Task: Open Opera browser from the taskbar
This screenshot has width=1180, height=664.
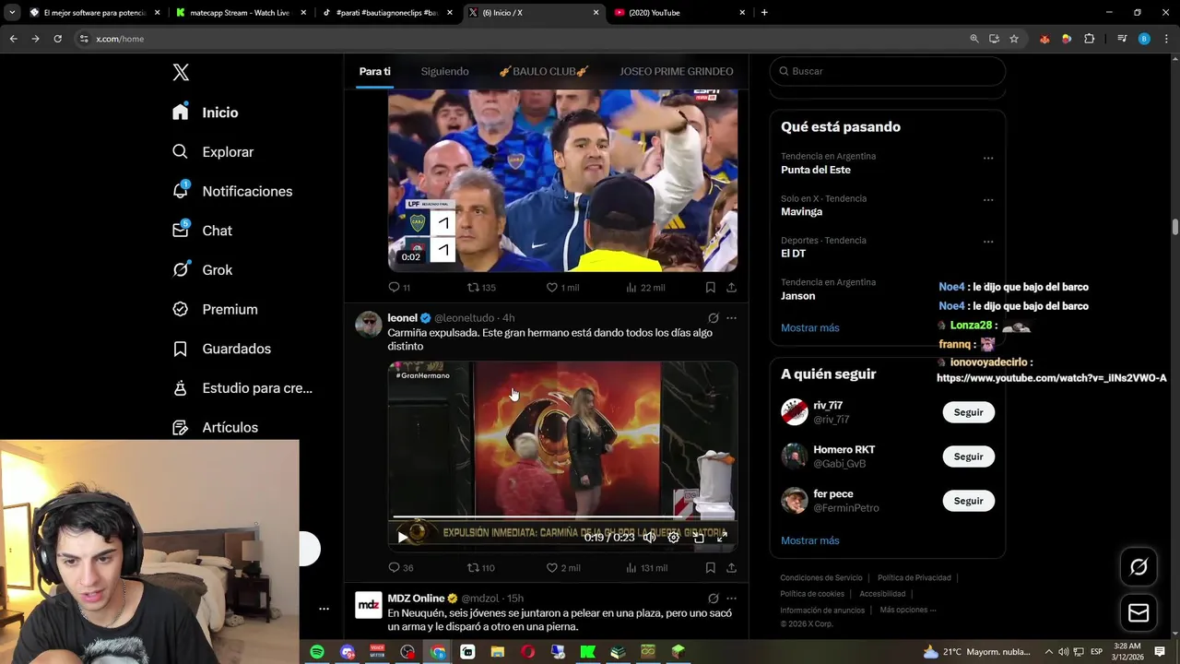Action: pos(527,652)
